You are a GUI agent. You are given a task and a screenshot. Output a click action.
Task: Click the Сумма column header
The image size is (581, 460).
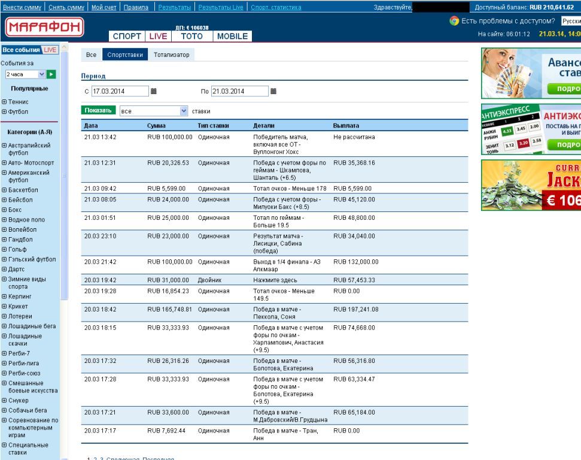coord(156,126)
